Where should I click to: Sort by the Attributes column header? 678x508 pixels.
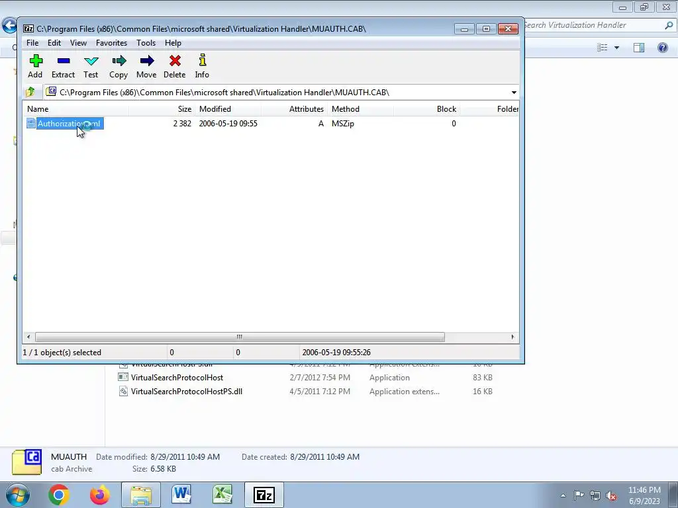pos(294,109)
